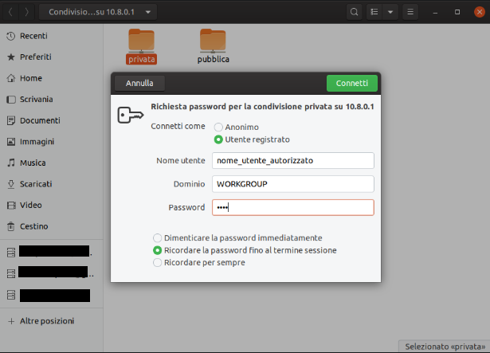Close the window with the orange X

(480, 12)
